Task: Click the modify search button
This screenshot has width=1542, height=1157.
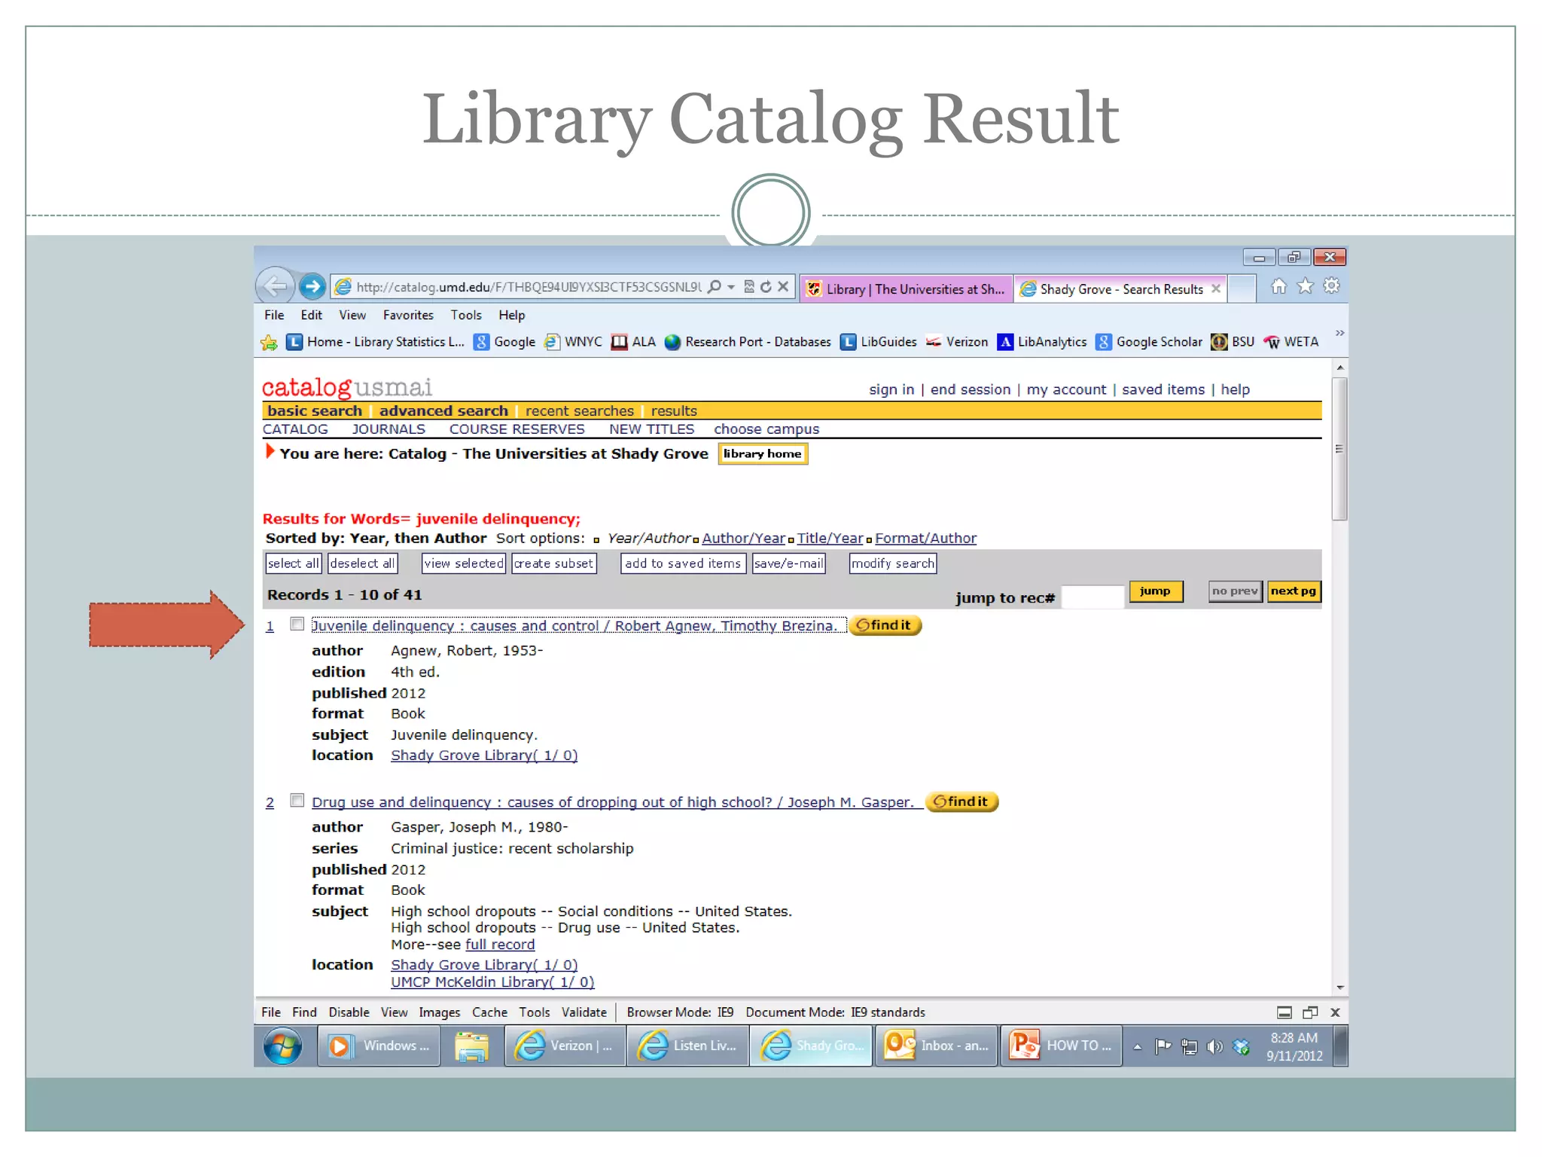Action: point(893,563)
